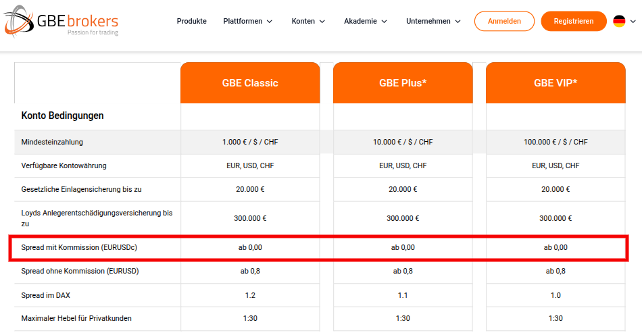The image size is (642, 333).
Task: Open the Akademie menu
Action: pyautogui.click(x=360, y=21)
